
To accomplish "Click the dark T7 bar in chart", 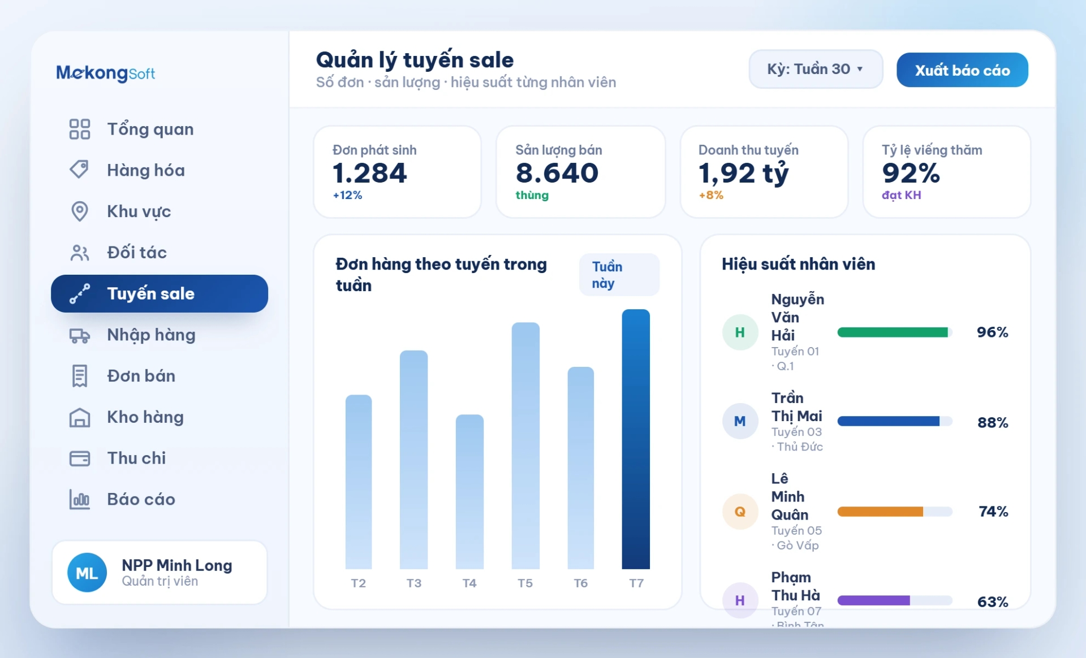I will tap(636, 439).
